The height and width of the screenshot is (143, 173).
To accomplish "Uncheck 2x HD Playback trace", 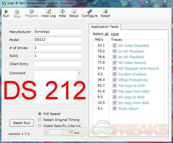I will (115, 51).
